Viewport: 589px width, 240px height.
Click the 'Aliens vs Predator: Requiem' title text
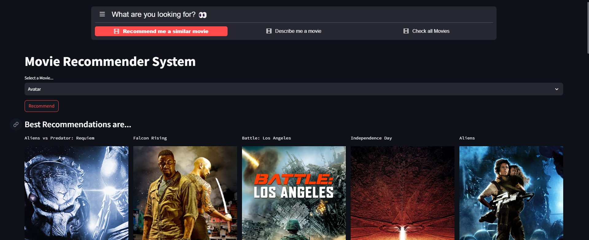point(59,138)
